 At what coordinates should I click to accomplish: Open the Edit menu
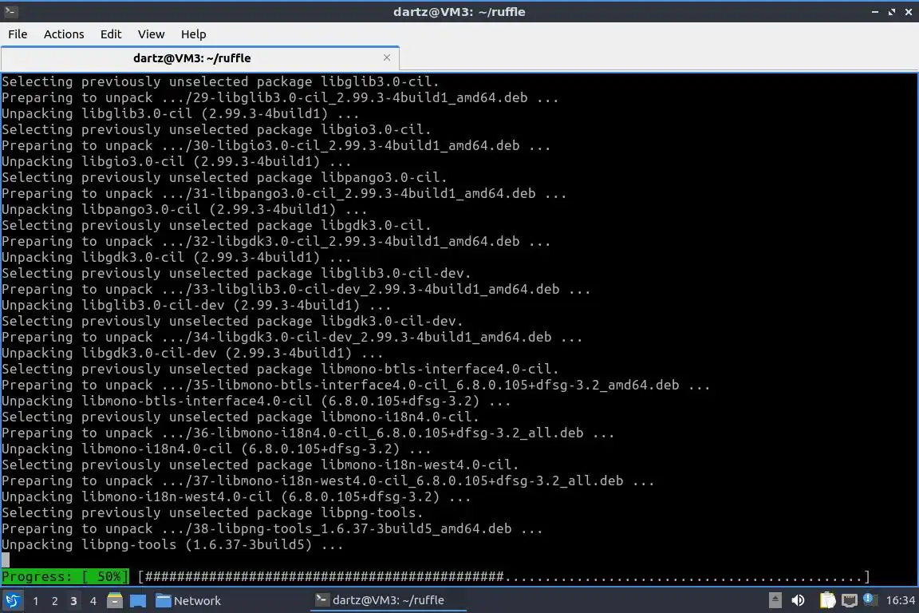pos(111,34)
